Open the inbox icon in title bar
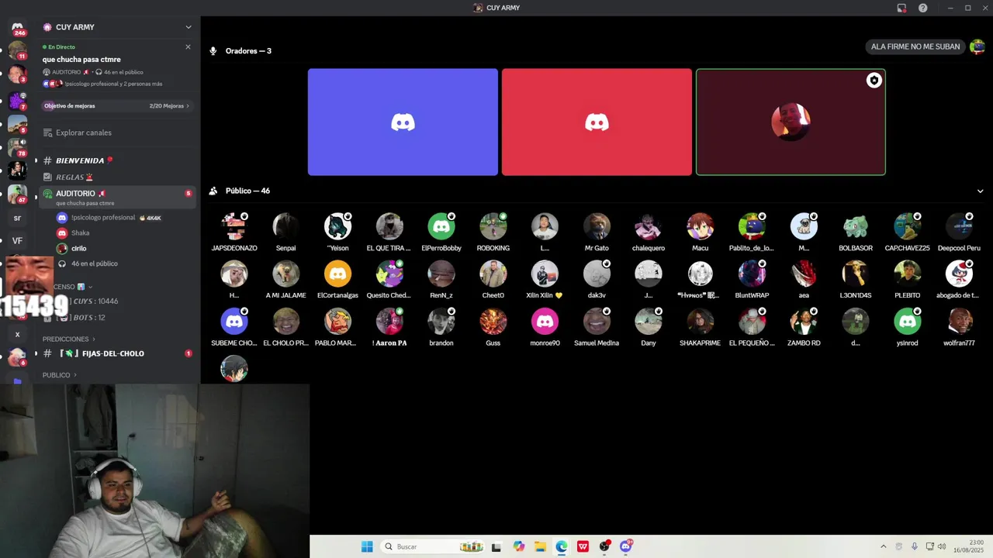 pos(901,8)
